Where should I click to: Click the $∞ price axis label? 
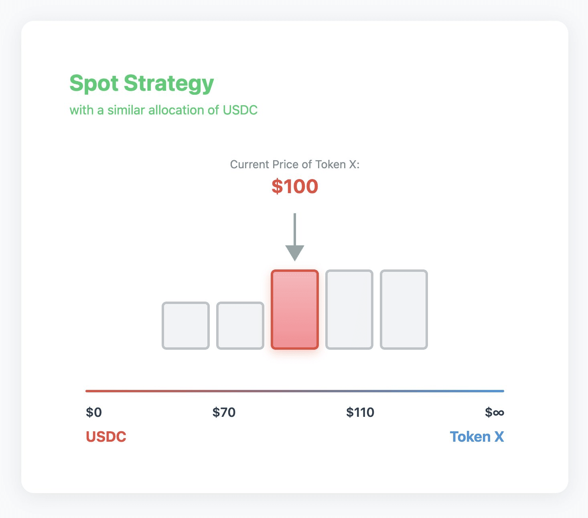494,412
